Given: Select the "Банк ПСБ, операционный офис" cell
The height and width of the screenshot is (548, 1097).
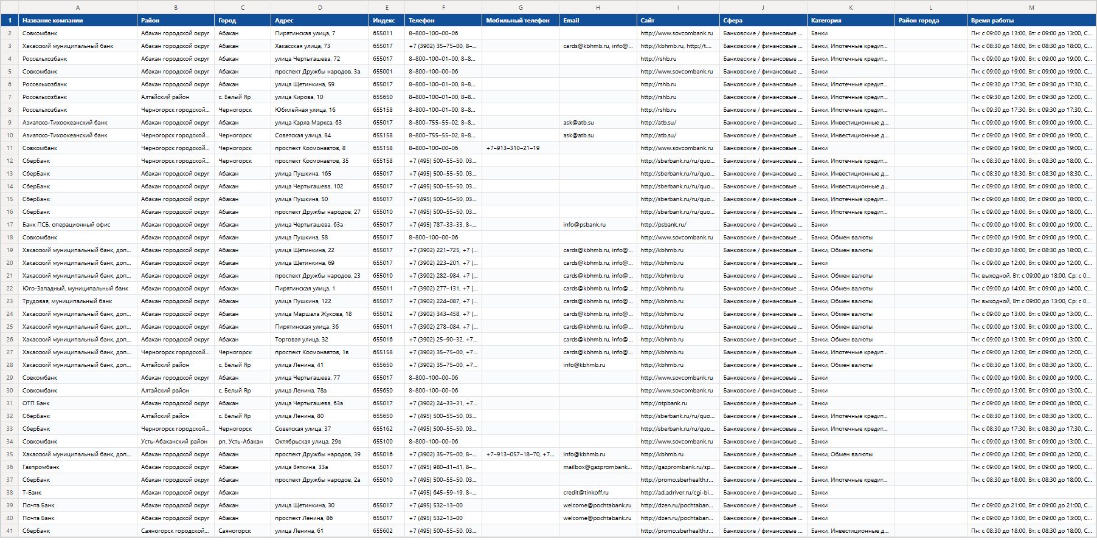Looking at the screenshot, I should click(x=78, y=225).
